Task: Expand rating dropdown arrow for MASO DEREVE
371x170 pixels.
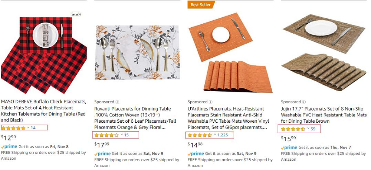Action: [28, 127]
